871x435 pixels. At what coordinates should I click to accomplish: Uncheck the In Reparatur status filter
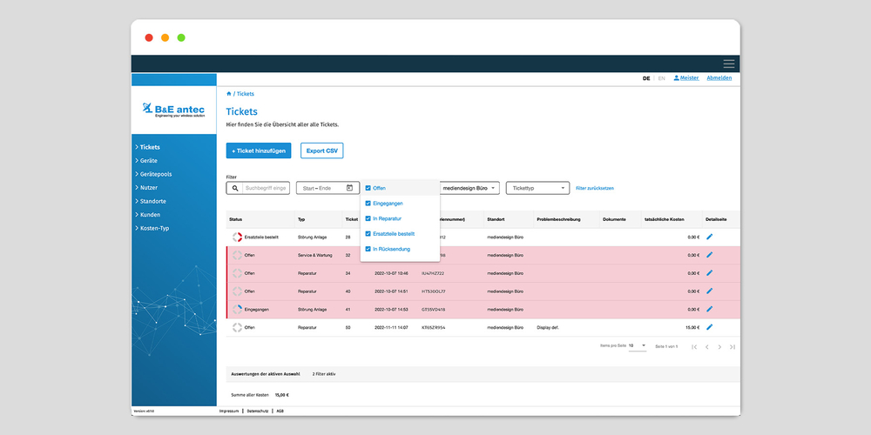coord(368,218)
